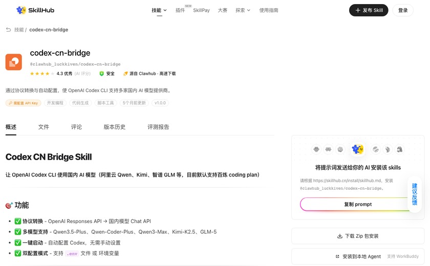
Task: Click the 复制 prompt button
Action: (x=358, y=205)
